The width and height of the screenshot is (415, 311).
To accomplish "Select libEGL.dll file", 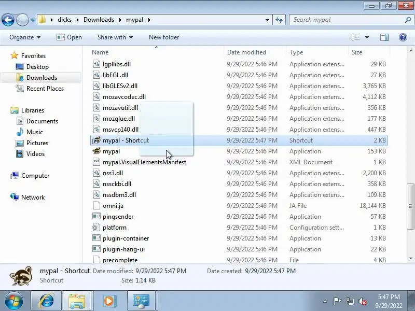I will pyautogui.click(x=115, y=75).
